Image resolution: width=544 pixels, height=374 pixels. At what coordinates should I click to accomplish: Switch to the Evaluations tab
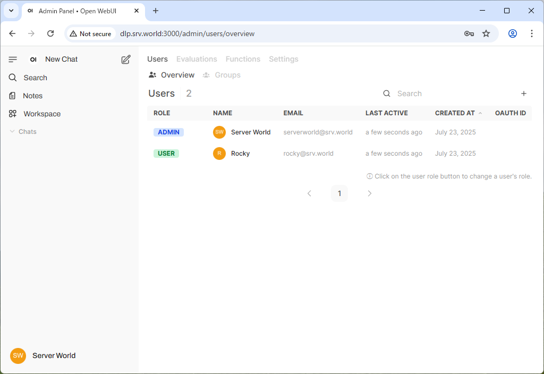[x=197, y=59]
